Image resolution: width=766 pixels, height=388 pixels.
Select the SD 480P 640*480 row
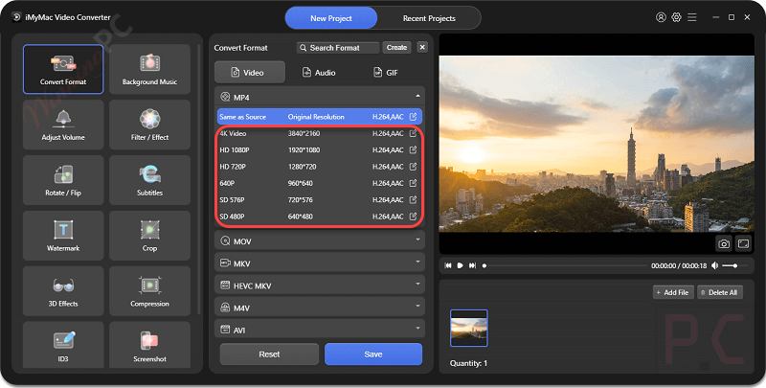tap(320, 217)
